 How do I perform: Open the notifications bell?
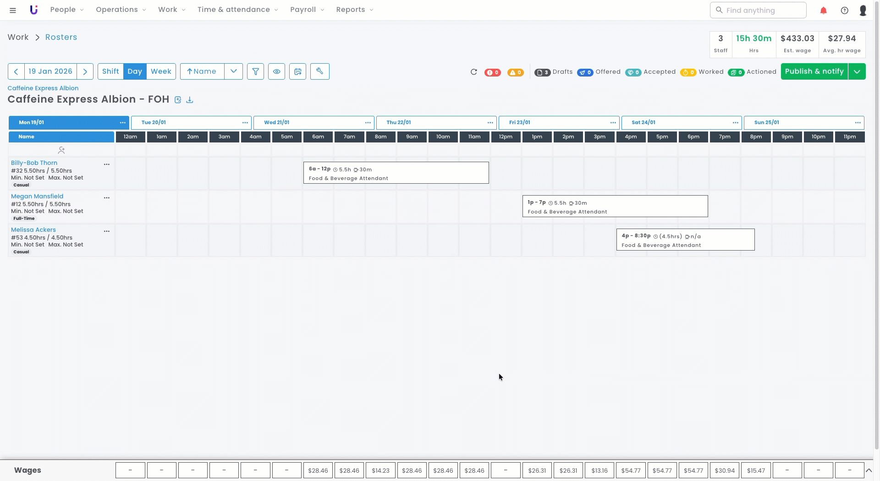823,10
